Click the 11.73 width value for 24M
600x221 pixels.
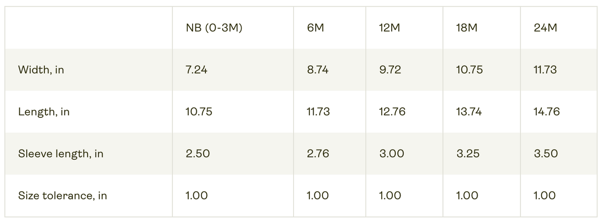[x=545, y=70]
